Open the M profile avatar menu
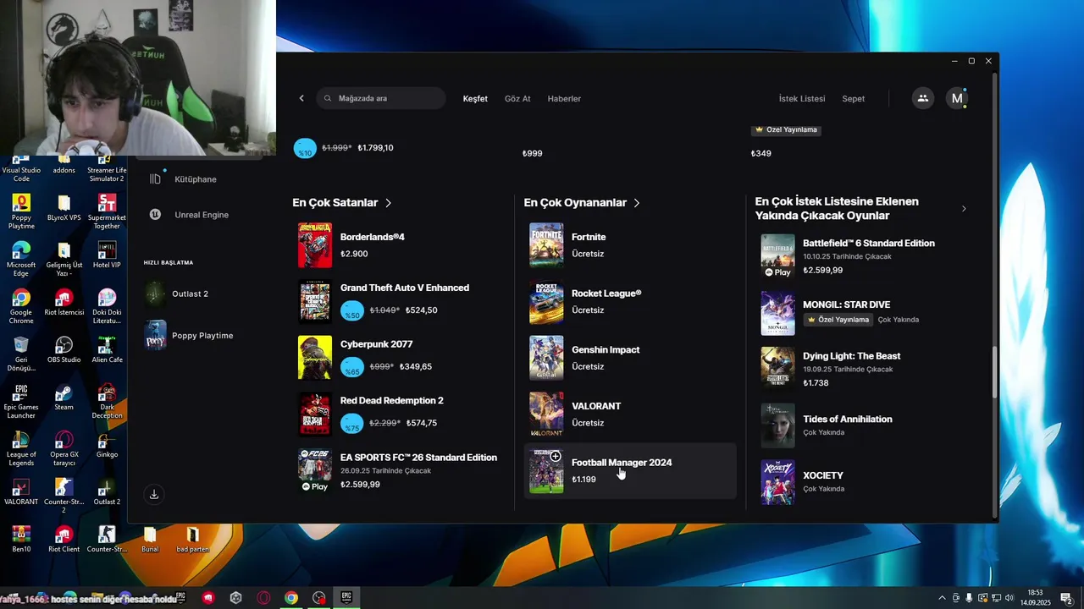 coord(957,98)
